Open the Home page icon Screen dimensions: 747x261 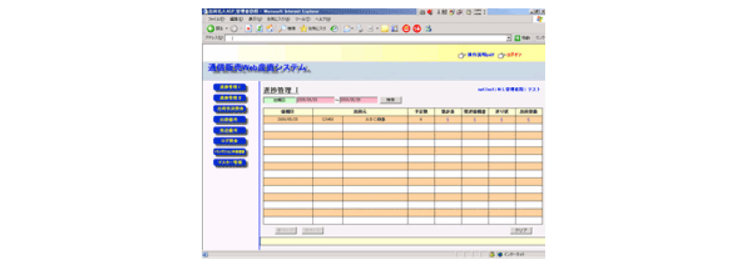pos(269,29)
